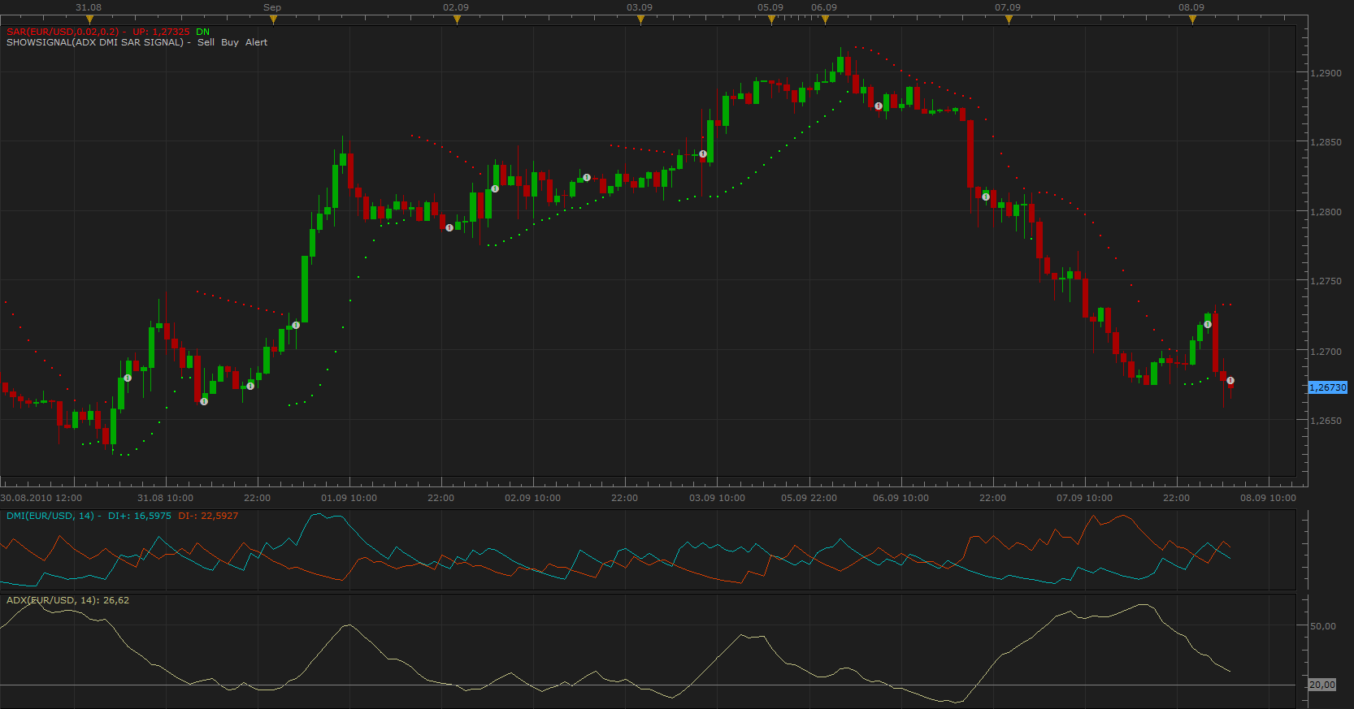Image resolution: width=1354 pixels, height=709 pixels.
Task: Click the DMI(EUR/USD, 14) indicator label
Action: point(50,516)
